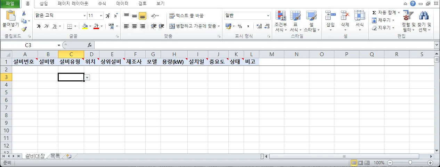Select the Format Painter brush icon

coord(24,29)
